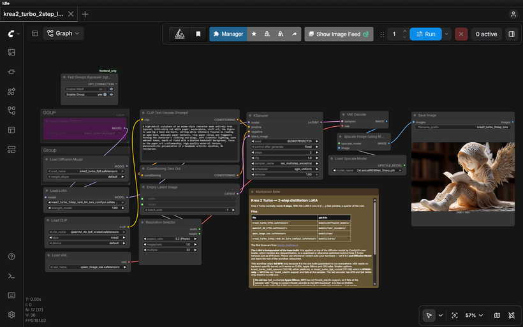Open the sampler_name res_multistep_ancestral combo

pos(285,163)
